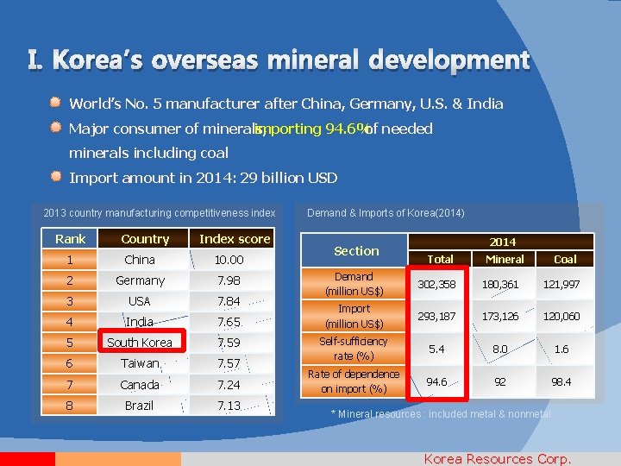This screenshot has height=466, width=621.
Task: Click the bullet "Import amount in 2014: 29 billion USD"
Action: click(x=204, y=178)
